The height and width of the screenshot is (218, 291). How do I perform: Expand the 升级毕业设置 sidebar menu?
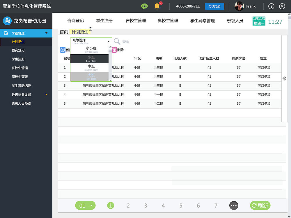coord(26,94)
